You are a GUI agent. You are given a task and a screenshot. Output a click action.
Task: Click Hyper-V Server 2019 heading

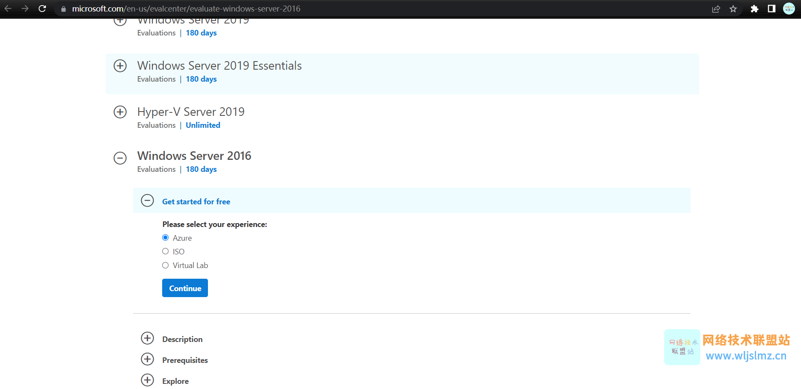(x=191, y=112)
